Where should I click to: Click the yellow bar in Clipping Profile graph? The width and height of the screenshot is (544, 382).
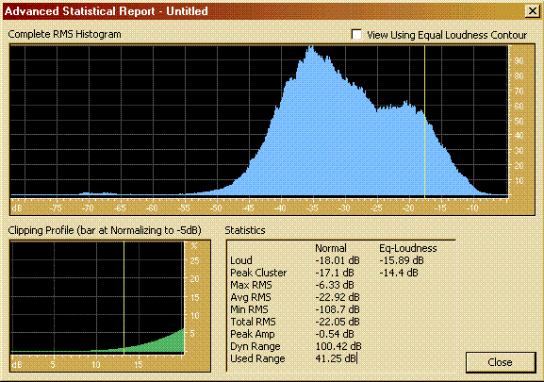pos(124,298)
